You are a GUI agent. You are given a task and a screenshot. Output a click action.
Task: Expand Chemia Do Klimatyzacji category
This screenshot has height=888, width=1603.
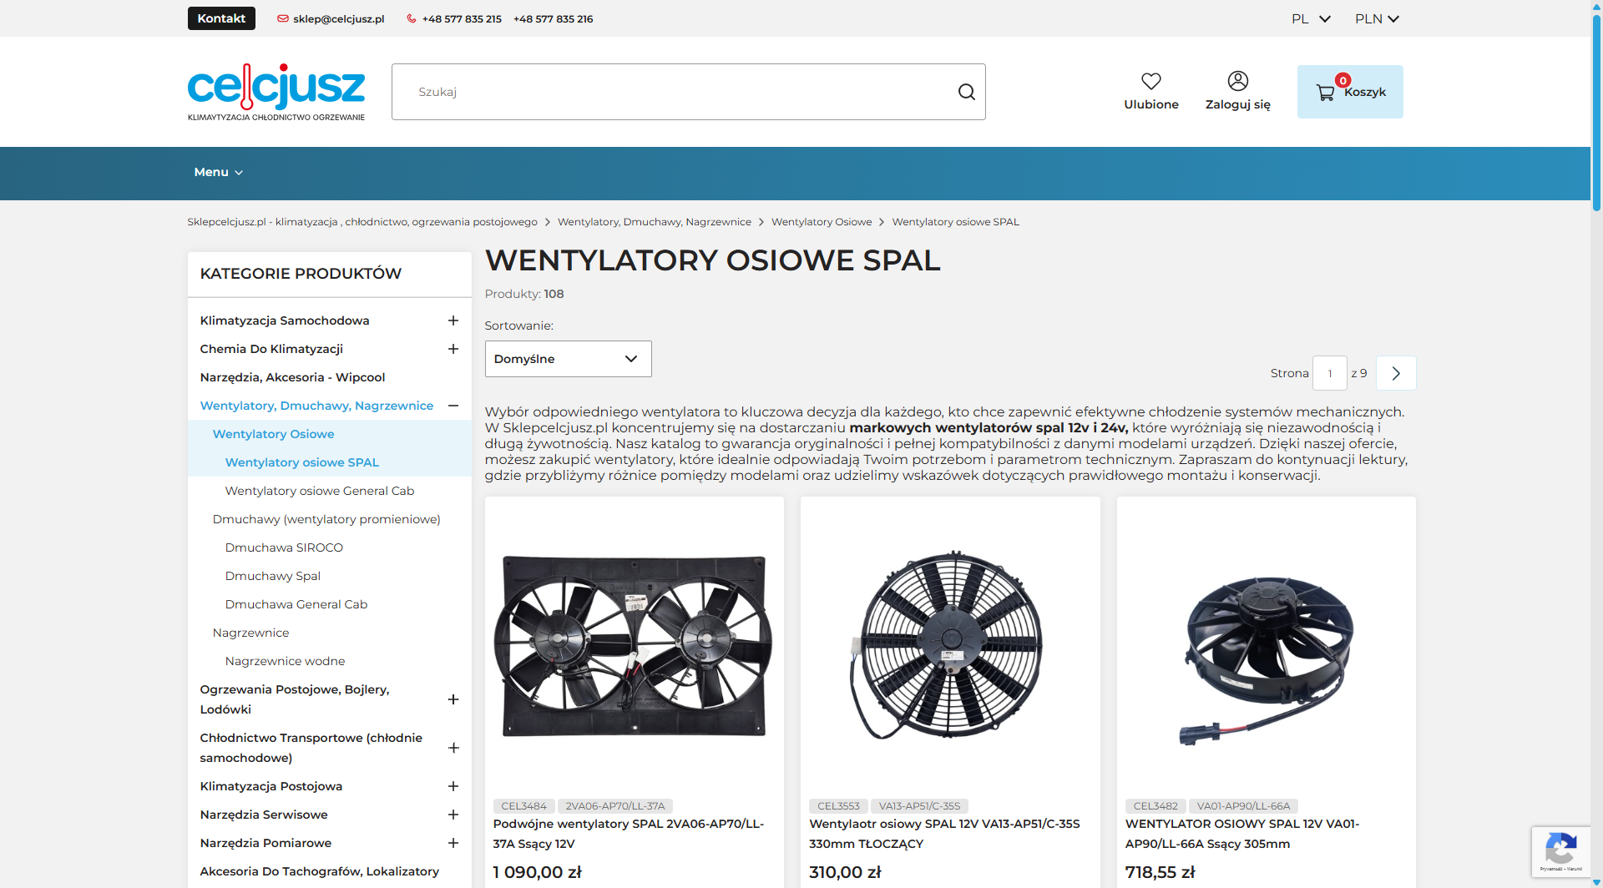[453, 349]
